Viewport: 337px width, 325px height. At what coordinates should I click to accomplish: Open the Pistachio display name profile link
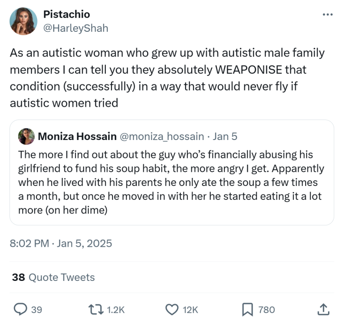click(66, 15)
